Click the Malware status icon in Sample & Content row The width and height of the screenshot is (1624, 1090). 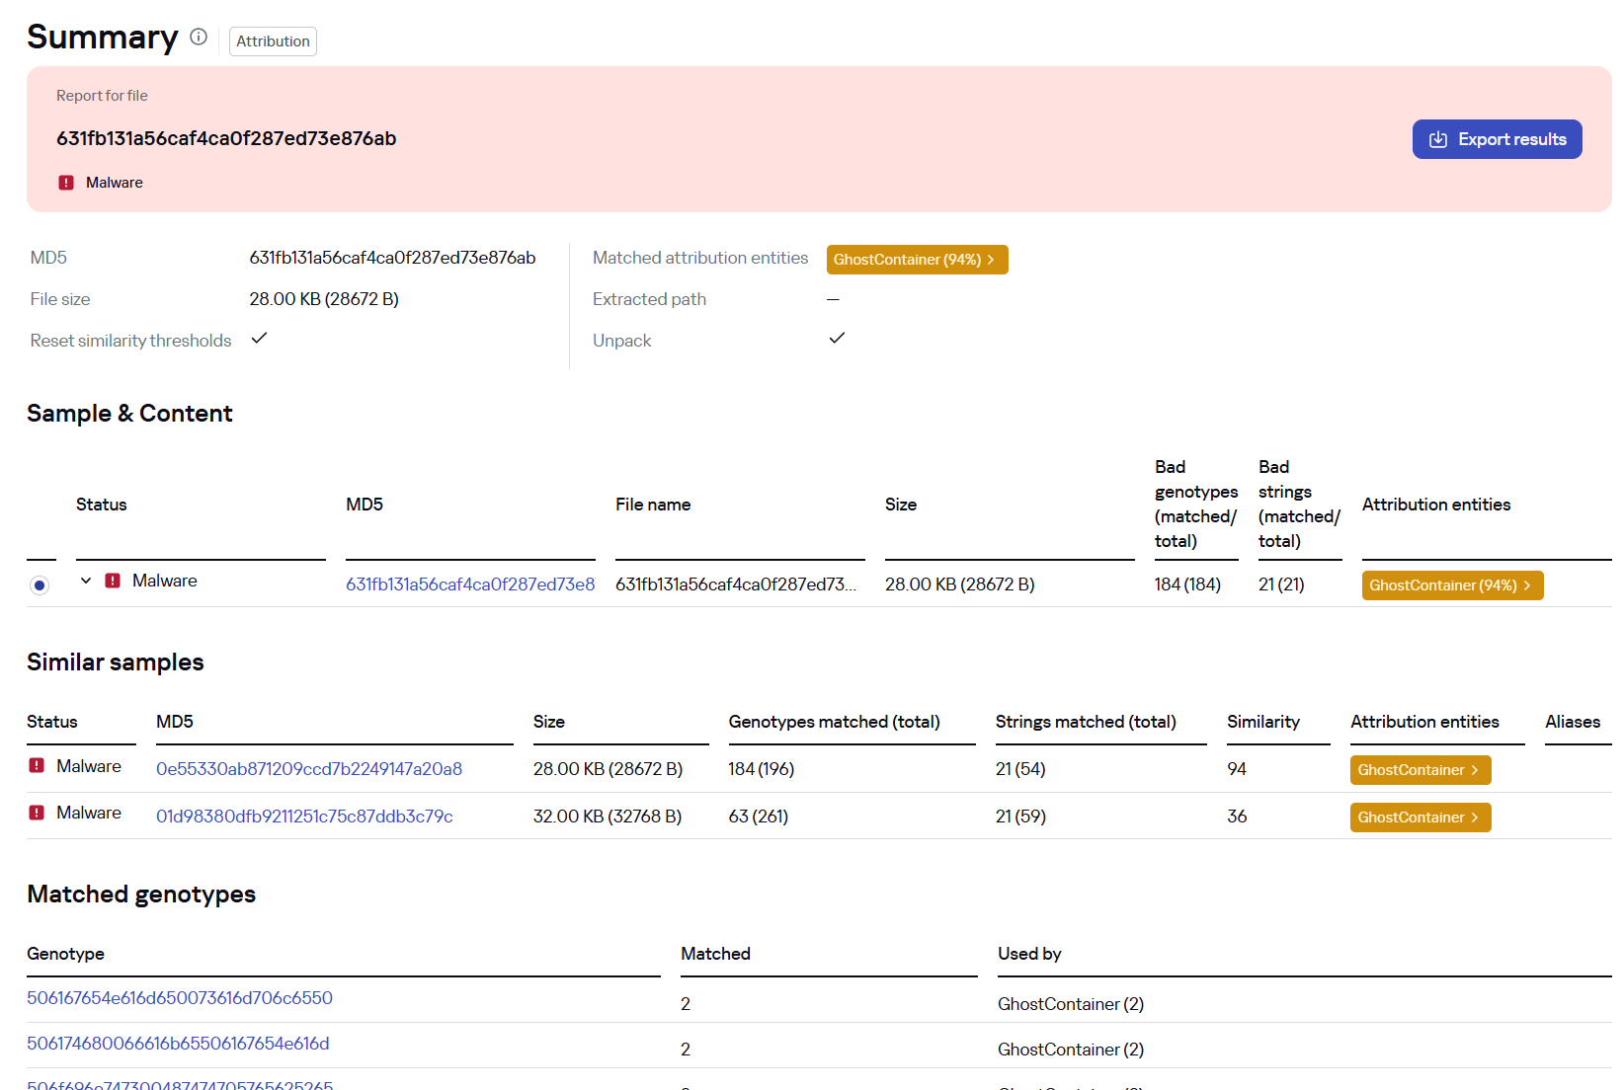pyautogui.click(x=113, y=581)
